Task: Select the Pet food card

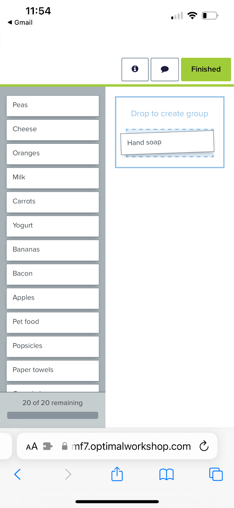Action: (53, 323)
